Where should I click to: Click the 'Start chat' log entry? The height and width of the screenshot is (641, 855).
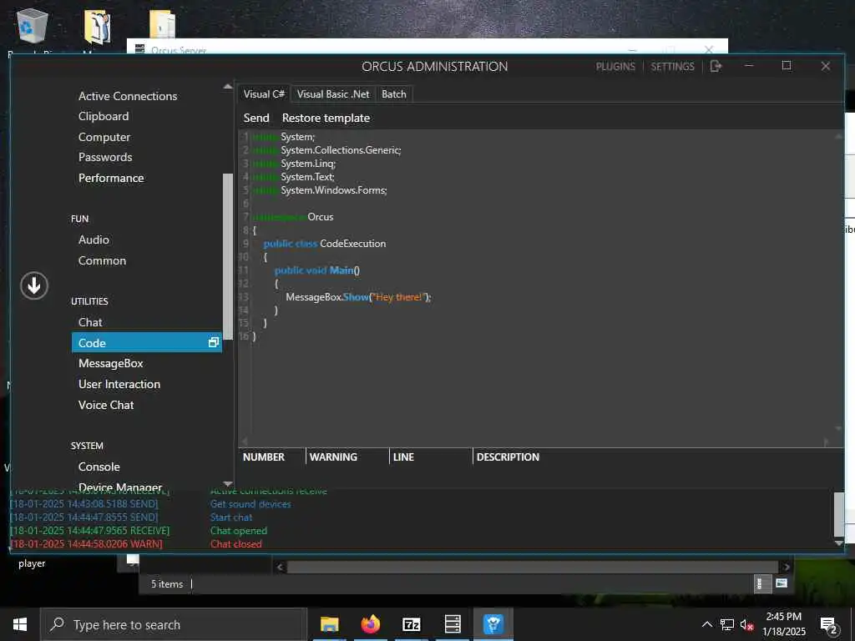coord(231,517)
